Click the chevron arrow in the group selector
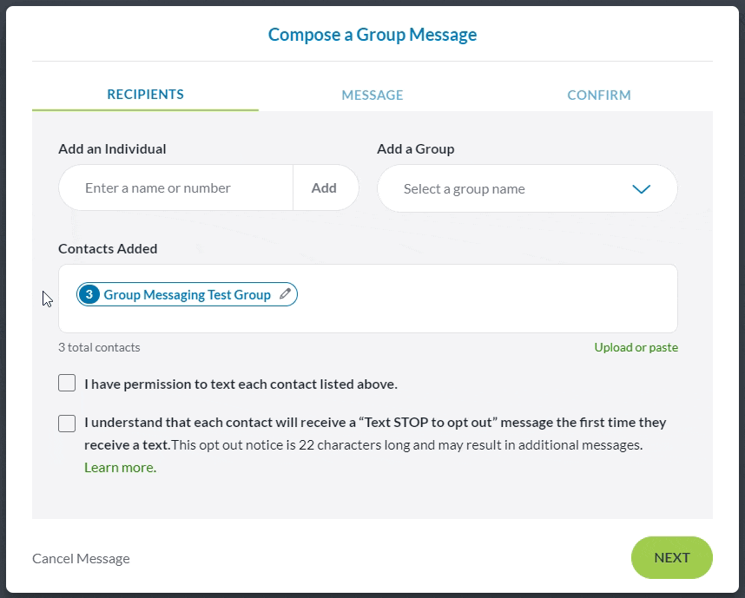Viewport: 745px width, 598px height. pos(642,189)
